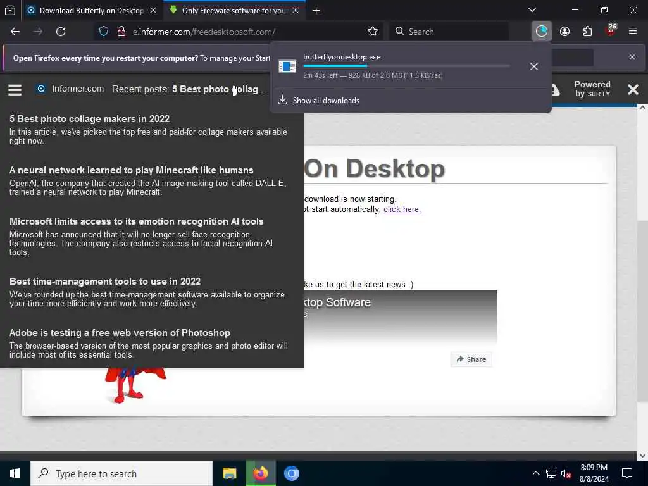
Task: Reload the current page
Action: (61, 32)
